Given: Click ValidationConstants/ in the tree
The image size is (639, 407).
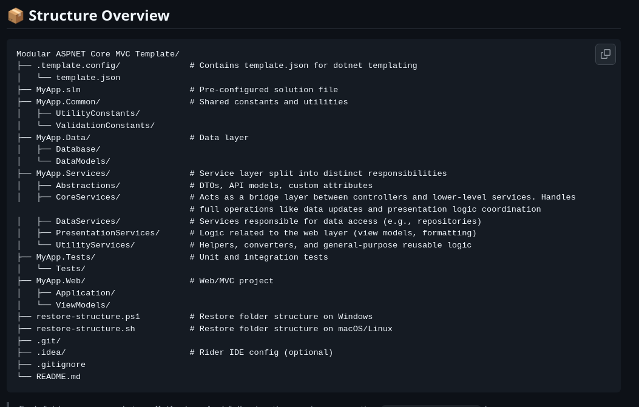Looking at the screenshot, I should [105, 126].
